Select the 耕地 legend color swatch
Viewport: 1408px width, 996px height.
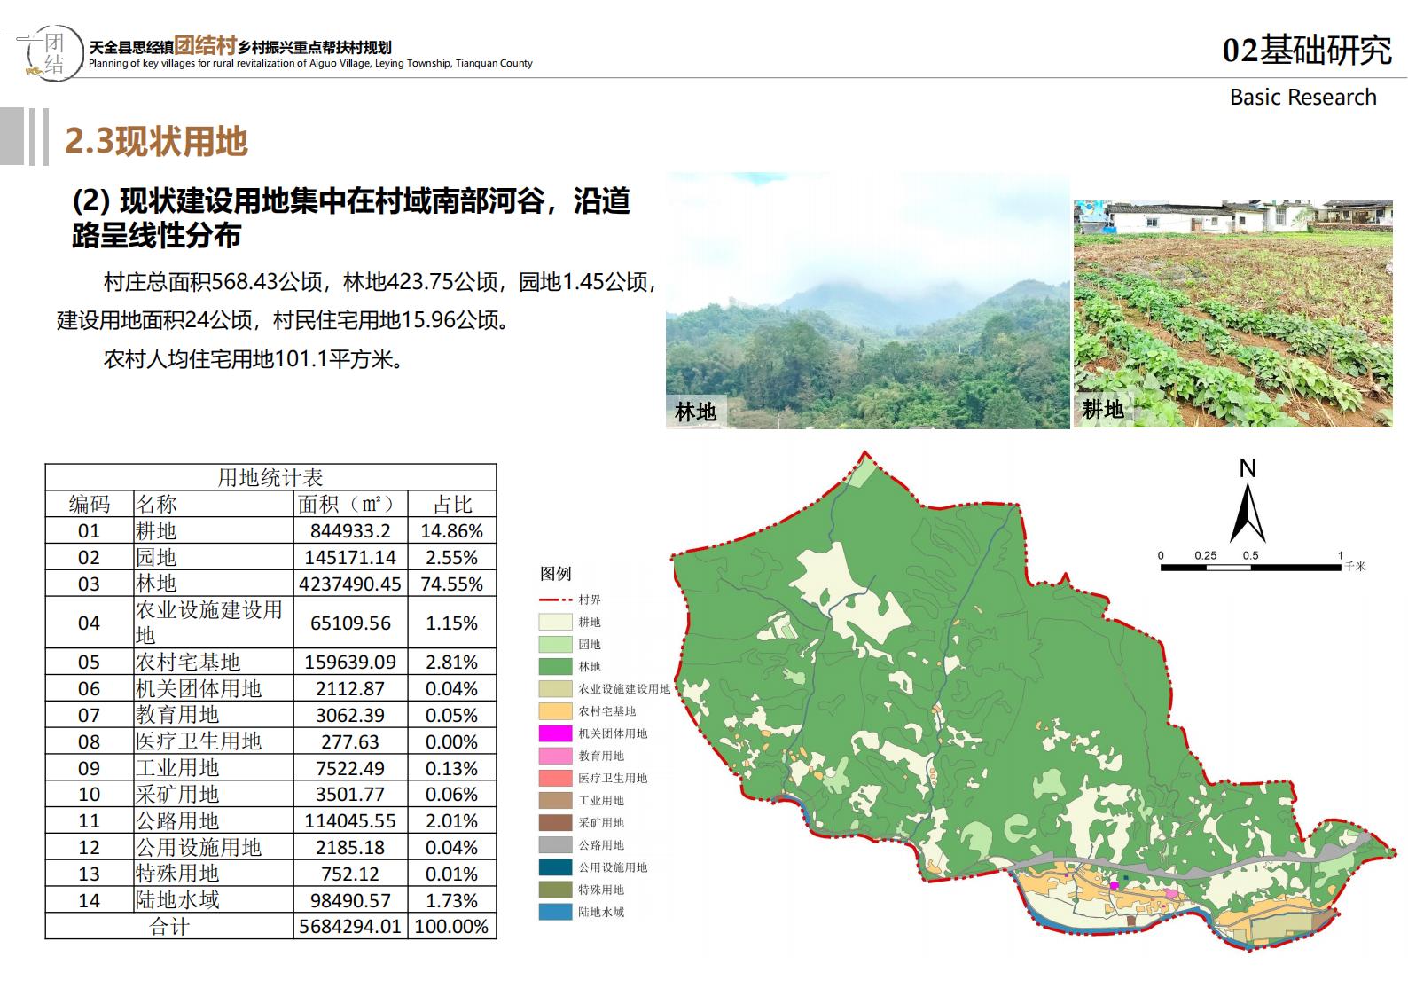[x=555, y=623]
